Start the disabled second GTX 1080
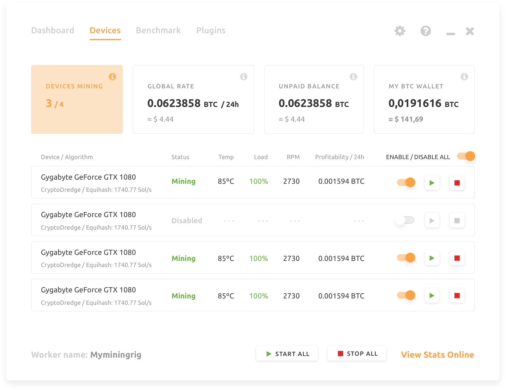The width and height of the screenshot is (506, 390). 432,221
